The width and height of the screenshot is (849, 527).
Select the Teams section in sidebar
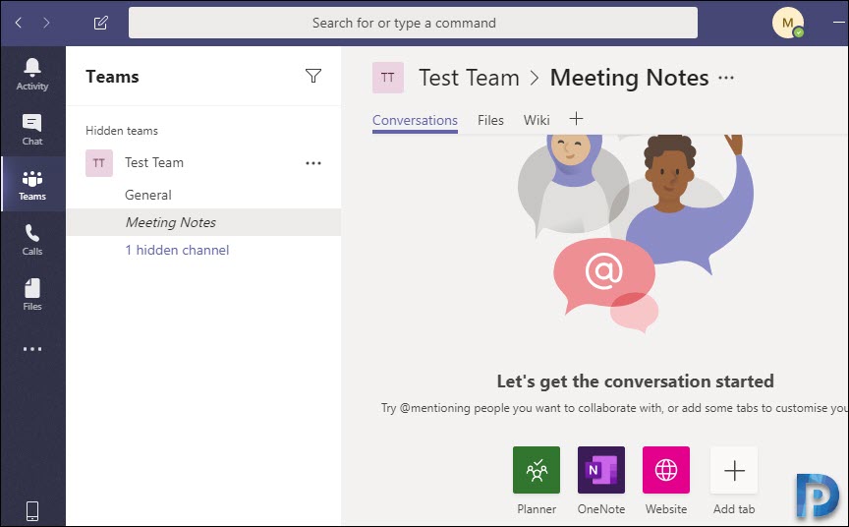32,185
